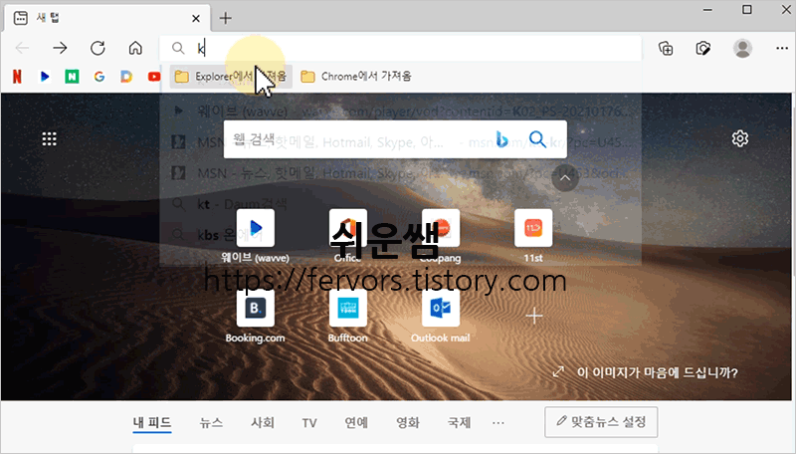Click the address bar text field
This screenshot has width=796, height=454.
[401, 48]
